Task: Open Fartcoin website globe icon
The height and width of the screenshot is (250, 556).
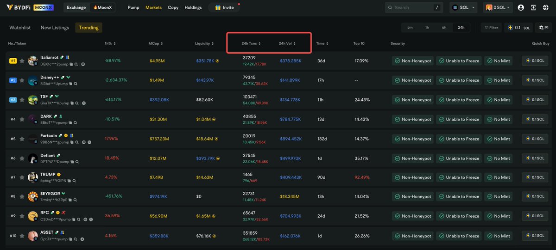Action: click(84, 142)
